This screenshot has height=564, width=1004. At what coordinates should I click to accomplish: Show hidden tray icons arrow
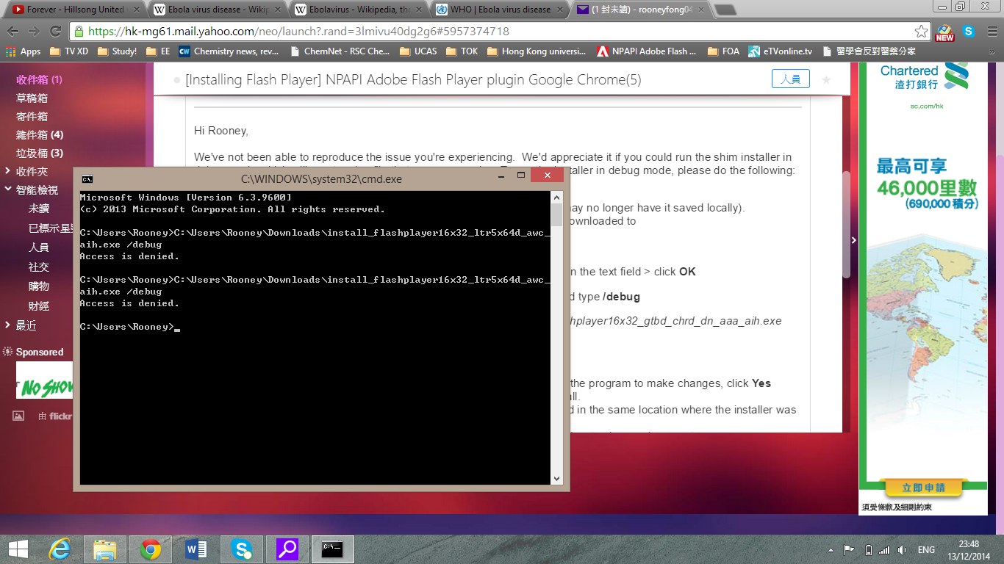tap(831, 549)
